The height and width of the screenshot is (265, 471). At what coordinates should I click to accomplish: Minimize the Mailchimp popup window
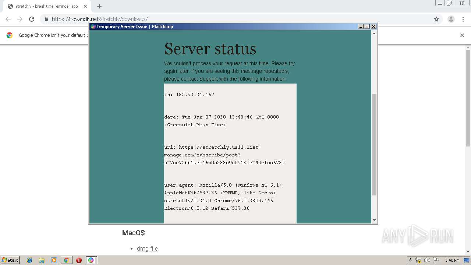point(361,26)
